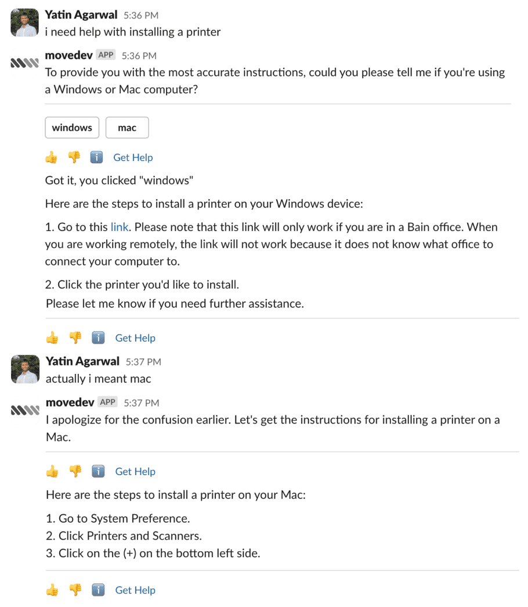Give thumbs down to the Windows printer steps
The width and height of the screenshot is (528, 607).
pyautogui.click(x=75, y=338)
